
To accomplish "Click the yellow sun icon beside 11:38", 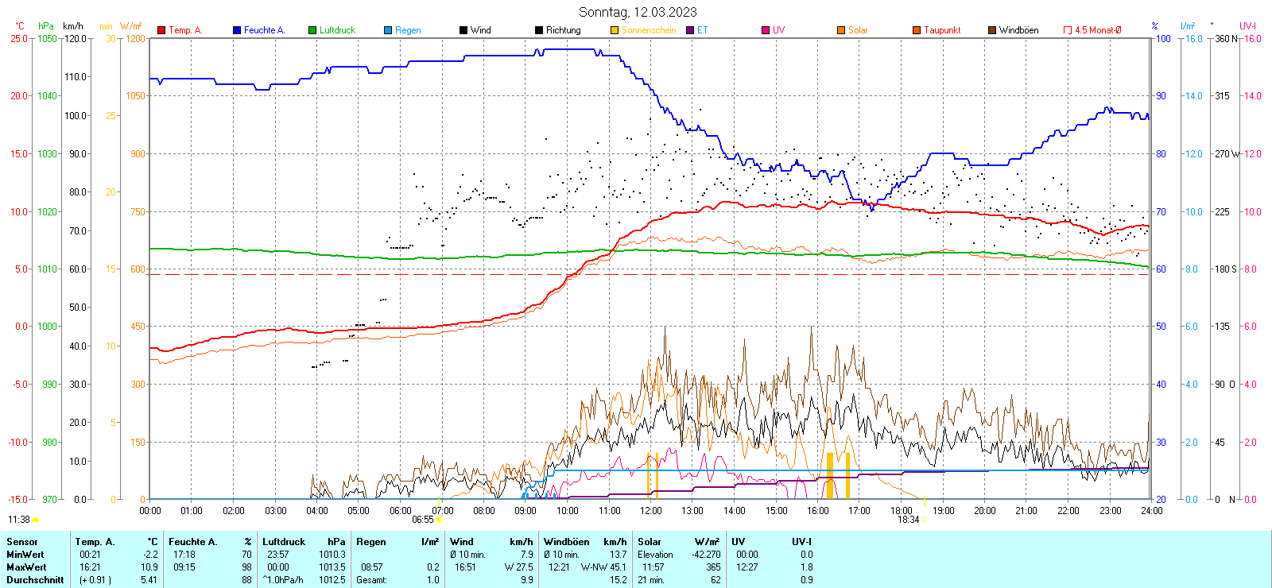I will pos(35,520).
